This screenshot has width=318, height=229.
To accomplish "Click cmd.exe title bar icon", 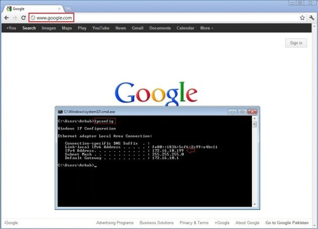I will point(60,112).
